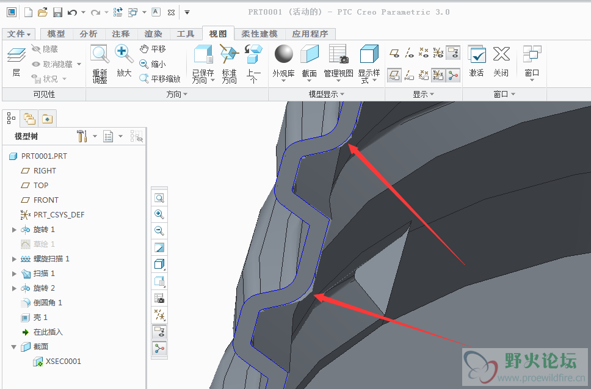591x389 pixels.
Task: Create a new file from quick access toolbar
Action: 28,12
